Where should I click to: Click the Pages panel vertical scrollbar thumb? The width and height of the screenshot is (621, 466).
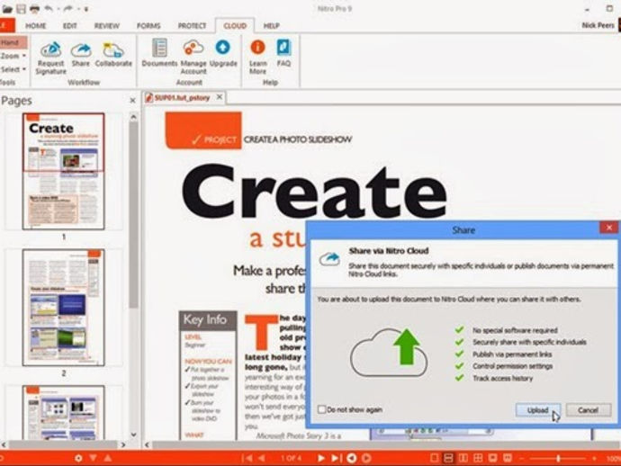click(x=133, y=215)
